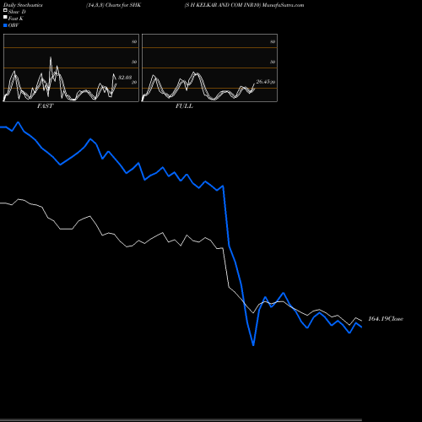
Task: Open the FAST stochastic chart thumbnail
Action: (x=71, y=68)
